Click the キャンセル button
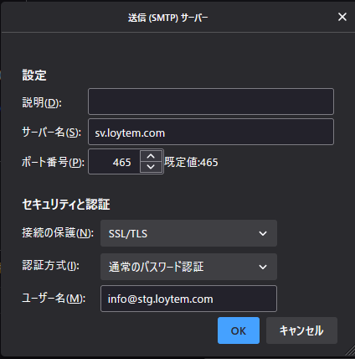Image resolution: width=355 pixels, height=359 pixels. (301, 330)
